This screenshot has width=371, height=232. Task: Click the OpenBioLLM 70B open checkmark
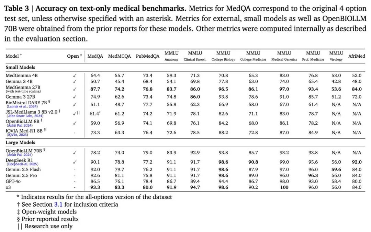tap(75, 152)
